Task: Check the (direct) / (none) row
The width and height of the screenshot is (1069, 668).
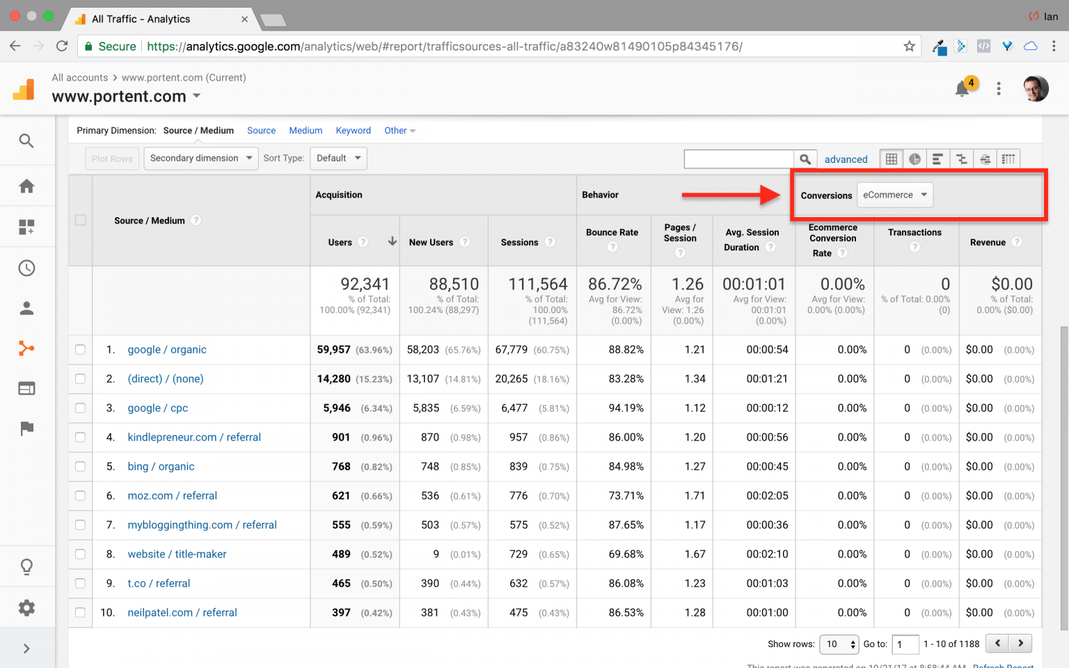Action: [81, 379]
